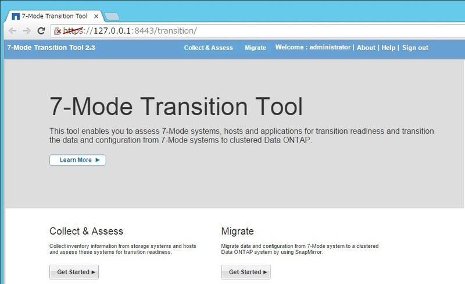Image resolution: width=465 pixels, height=284 pixels.
Task: Click Get Started under Migrate
Action: (245, 272)
